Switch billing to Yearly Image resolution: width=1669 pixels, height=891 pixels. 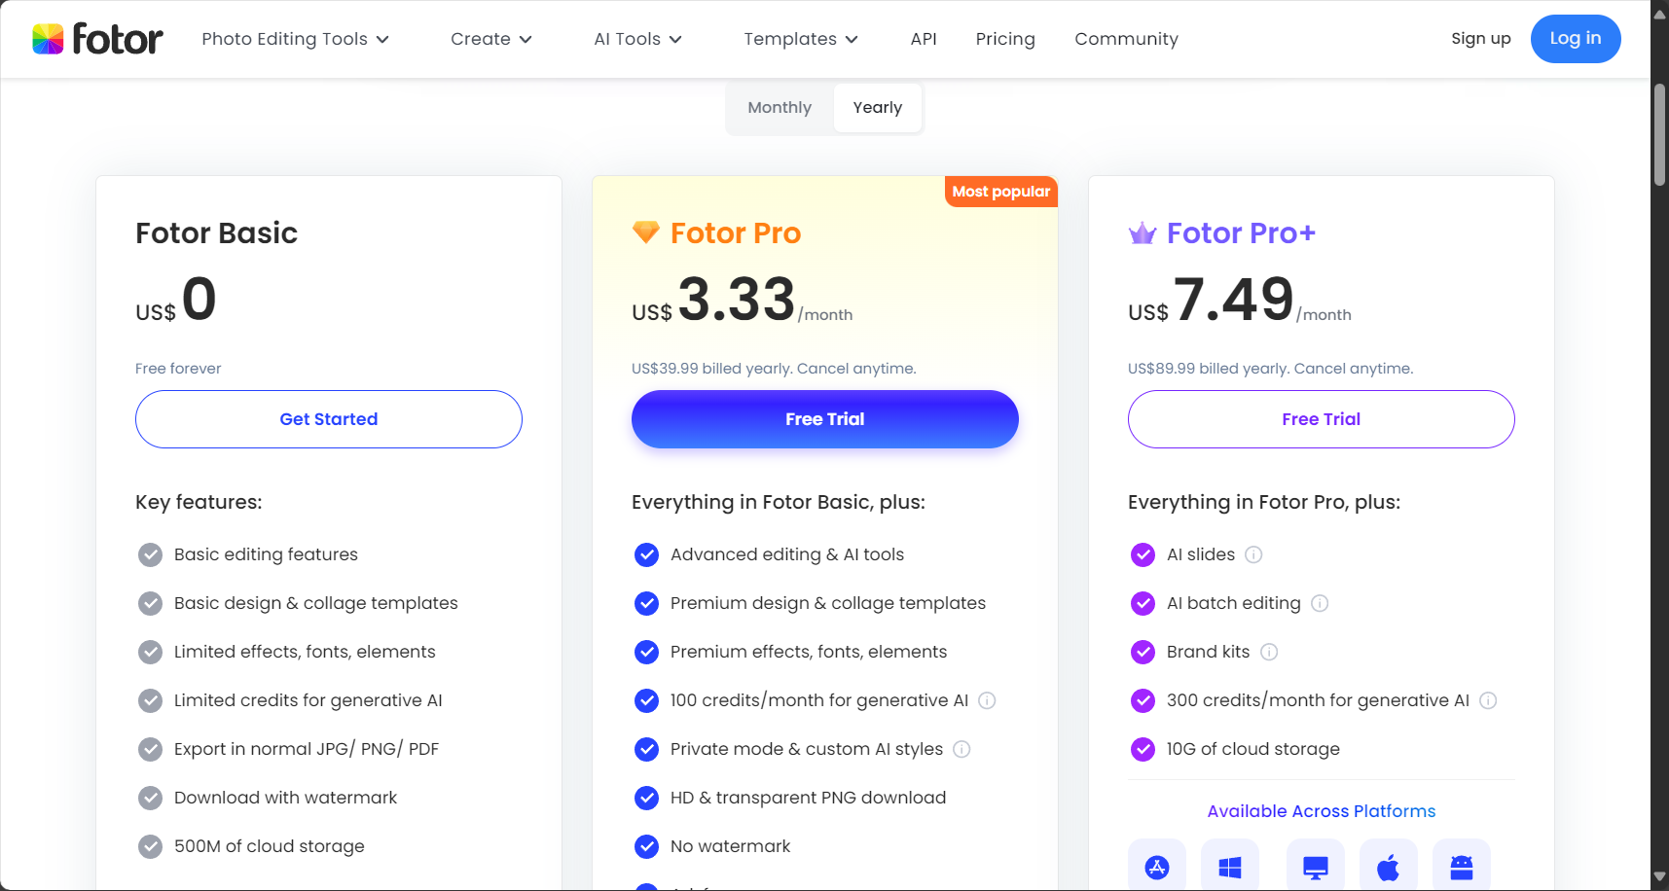pyautogui.click(x=878, y=107)
